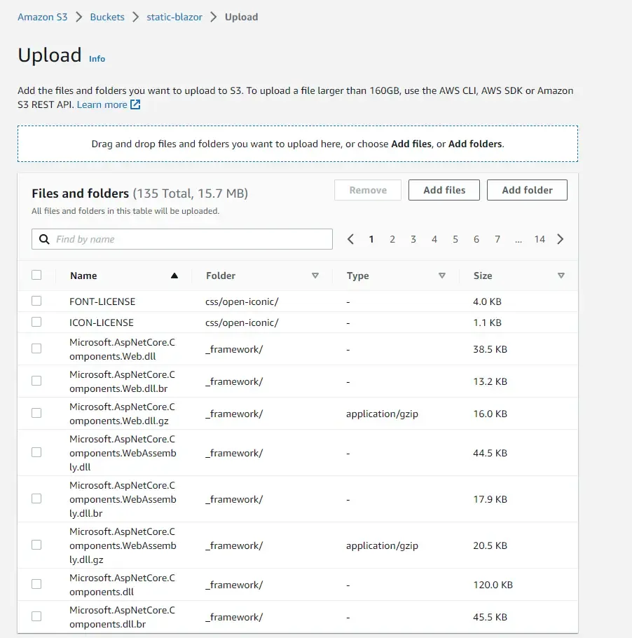Check the Microsoft.AspNetCore.Components.dll row checkbox
This screenshot has width=632, height=638.
(37, 584)
